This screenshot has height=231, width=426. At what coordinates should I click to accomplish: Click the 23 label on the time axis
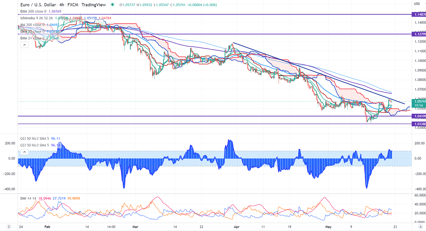tap(395, 227)
